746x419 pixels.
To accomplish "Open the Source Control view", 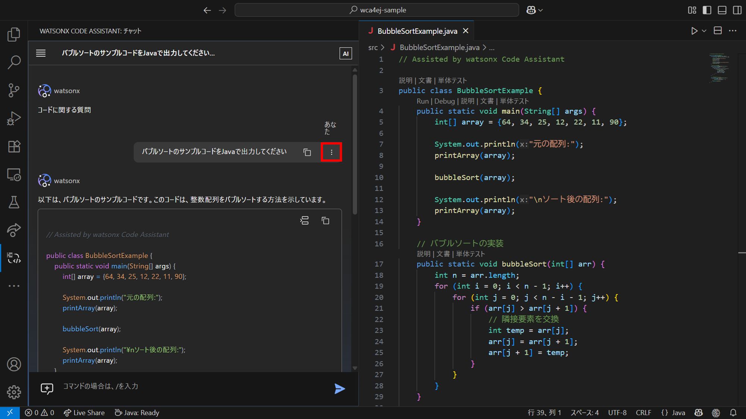I will click(x=14, y=90).
